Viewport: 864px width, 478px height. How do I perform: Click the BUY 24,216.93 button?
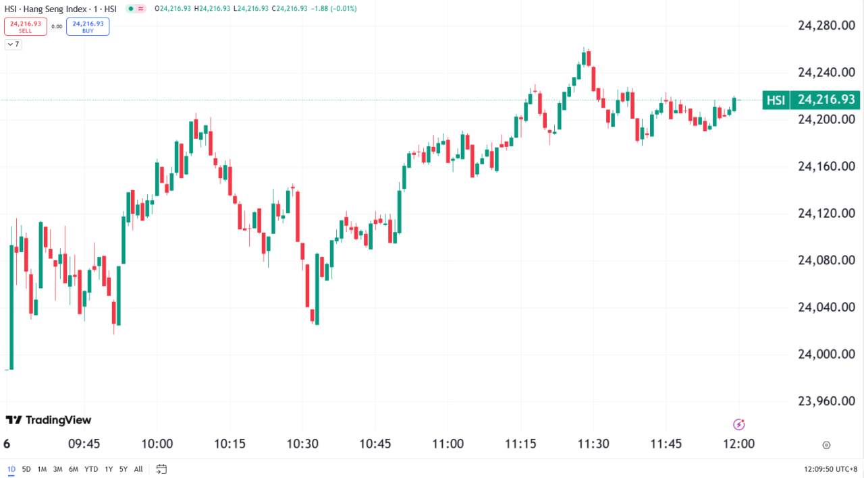point(88,26)
